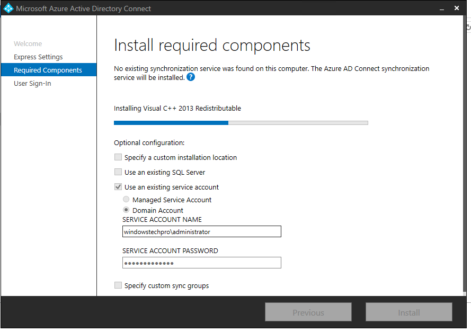471x332 pixels.
Task: Open the User Sign-In step
Action: point(32,83)
